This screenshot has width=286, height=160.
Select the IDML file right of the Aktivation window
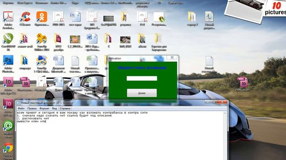[x=243, y=83]
